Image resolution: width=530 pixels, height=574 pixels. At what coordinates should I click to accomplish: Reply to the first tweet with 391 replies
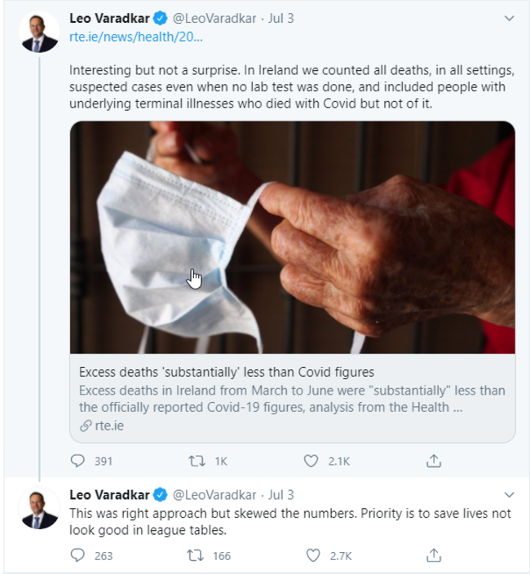[x=78, y=461]
